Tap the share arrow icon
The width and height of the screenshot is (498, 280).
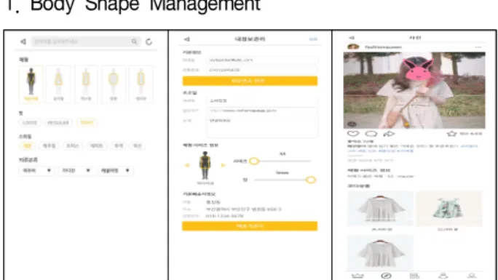pyautogui.click(x=389, y=134)
